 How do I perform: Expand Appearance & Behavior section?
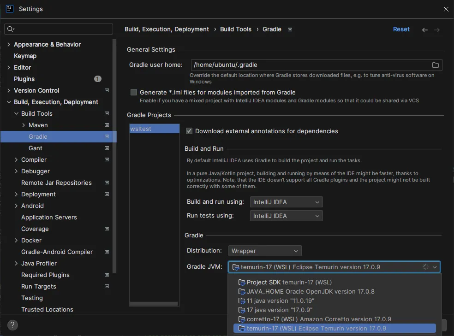click(9, 45)
